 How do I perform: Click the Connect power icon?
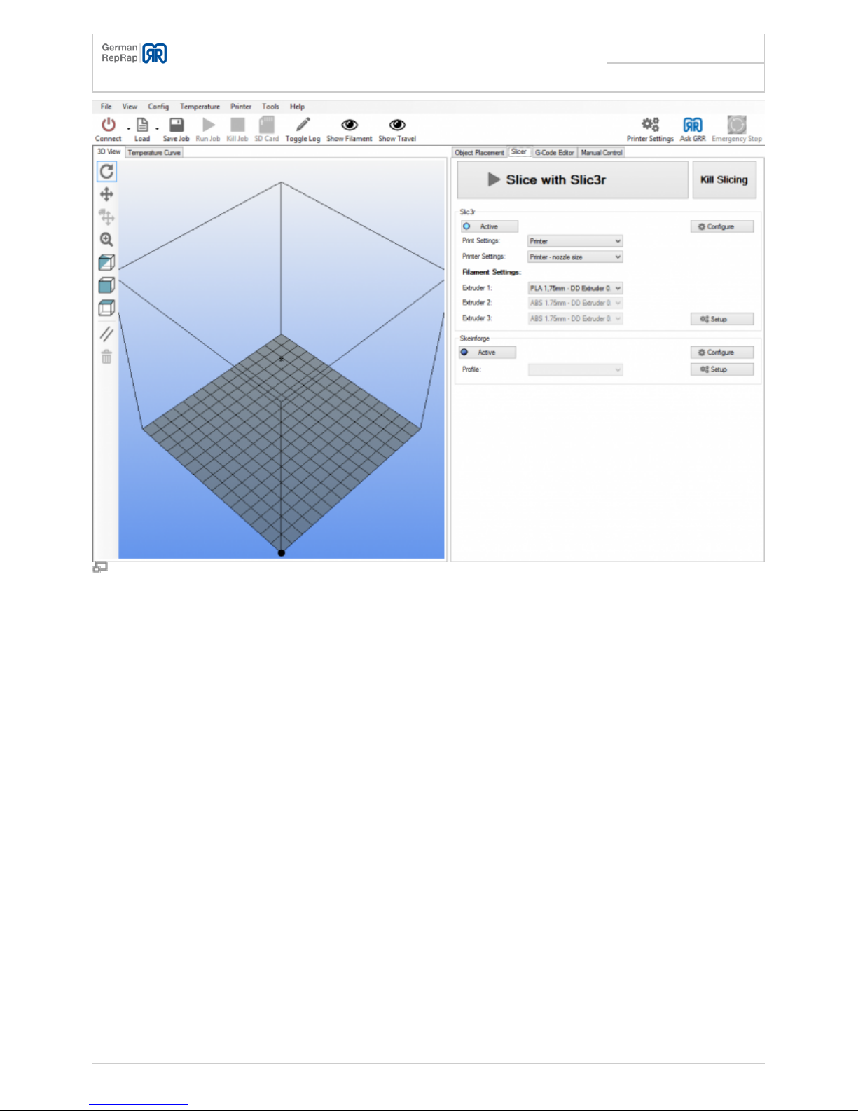tap(109, 125)
